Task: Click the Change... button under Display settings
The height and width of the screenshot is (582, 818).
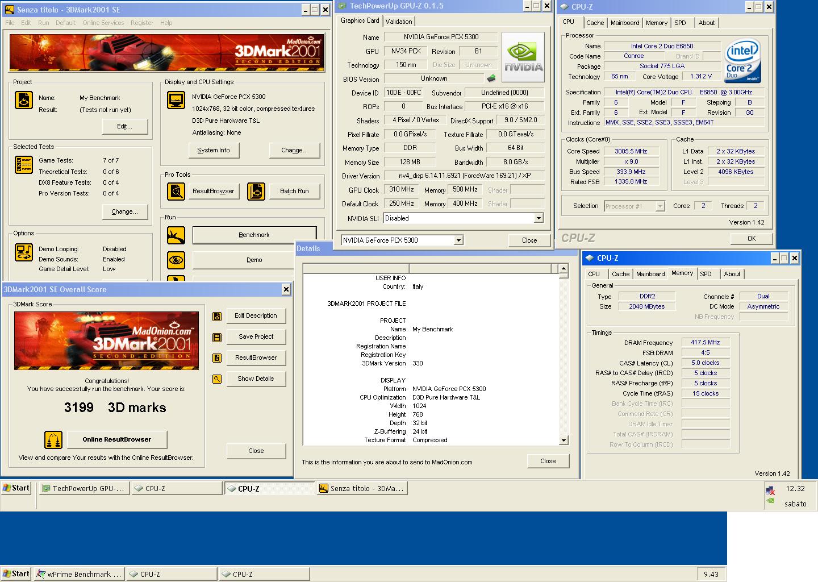Action: 294,150
